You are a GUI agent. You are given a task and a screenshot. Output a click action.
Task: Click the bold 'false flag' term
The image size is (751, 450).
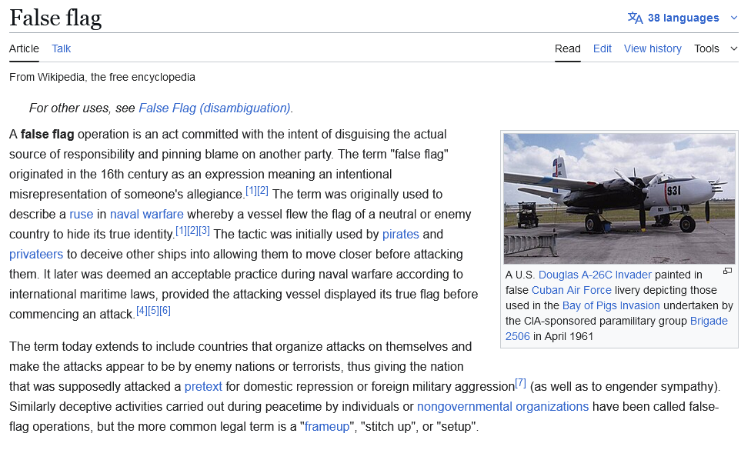[47, 134]
